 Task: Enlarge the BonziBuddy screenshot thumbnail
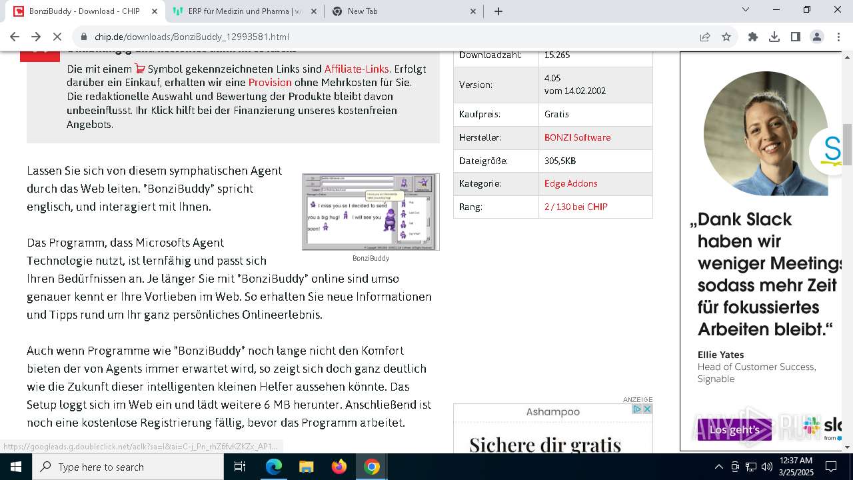tap(371, 212)
